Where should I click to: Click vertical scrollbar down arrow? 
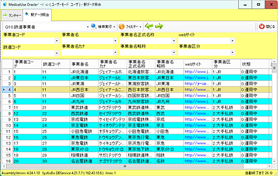[x=274, y=161]
